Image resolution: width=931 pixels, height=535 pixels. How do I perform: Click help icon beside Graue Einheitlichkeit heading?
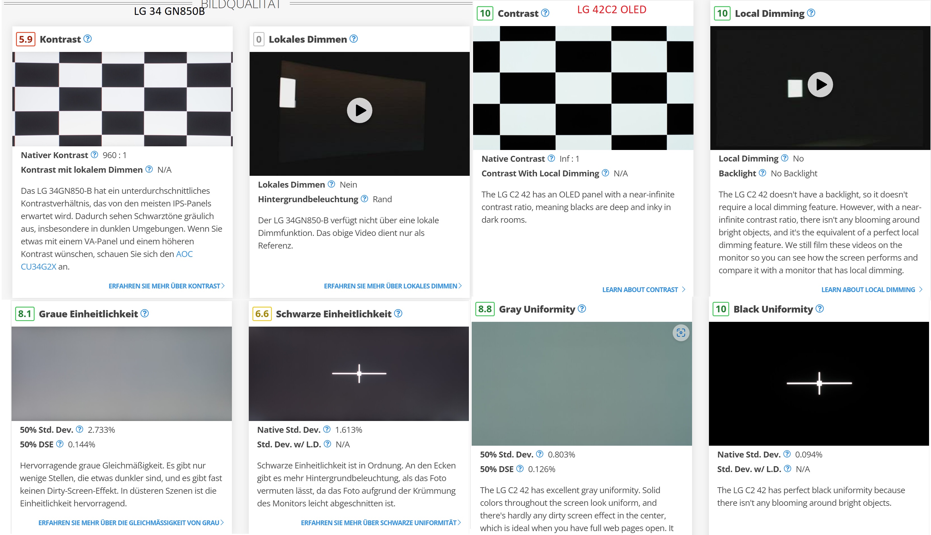point(145,313)
